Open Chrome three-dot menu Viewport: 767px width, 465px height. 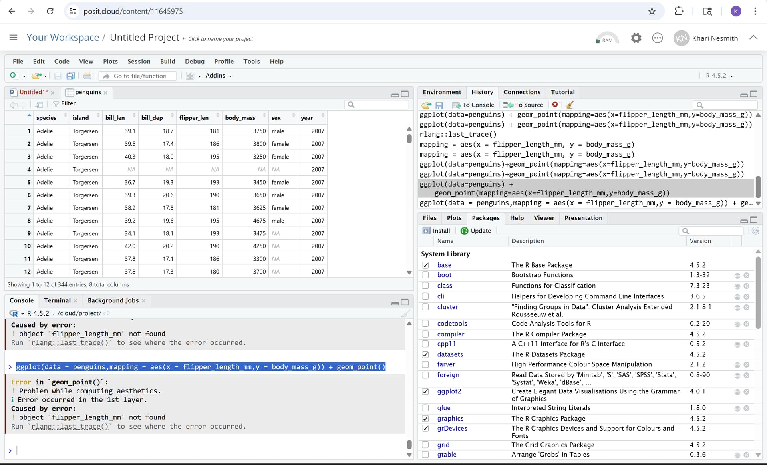point(755,11)
